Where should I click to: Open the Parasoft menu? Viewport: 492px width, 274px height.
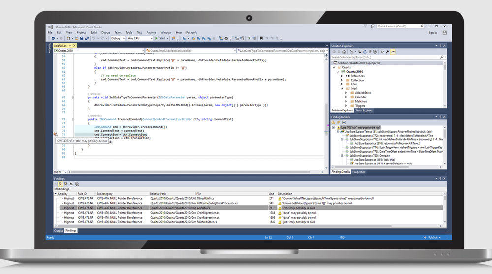click(x=191, y=32)
